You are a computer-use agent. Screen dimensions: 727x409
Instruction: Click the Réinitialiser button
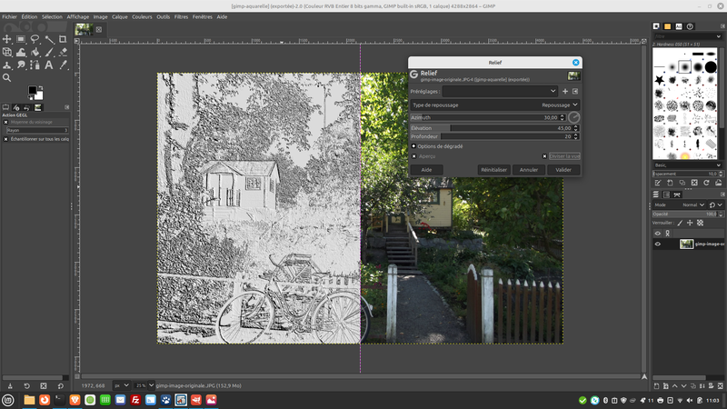[493, 169]
